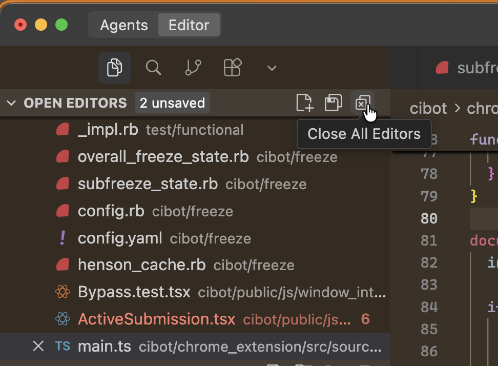The width and height of the screenshot is (498, 366).
Task: Show additional views chevron dropdown
Action: (272, 68)
